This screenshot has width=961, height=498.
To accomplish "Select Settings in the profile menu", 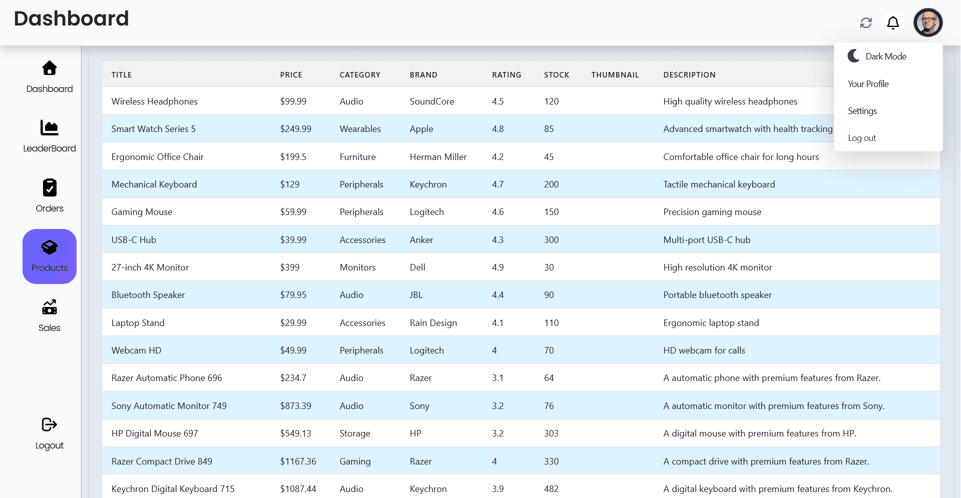I will pos(862,110).
